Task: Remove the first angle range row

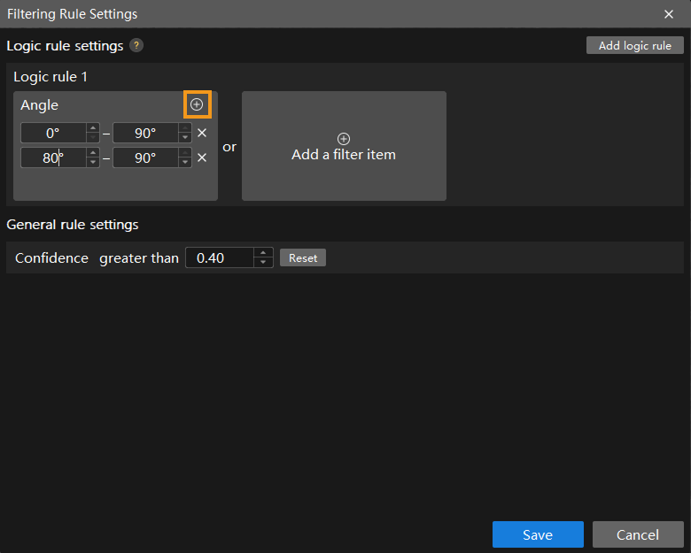Action: (x=202, y=134)
